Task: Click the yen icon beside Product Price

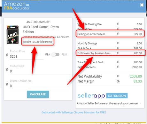Action: point(7,55)
